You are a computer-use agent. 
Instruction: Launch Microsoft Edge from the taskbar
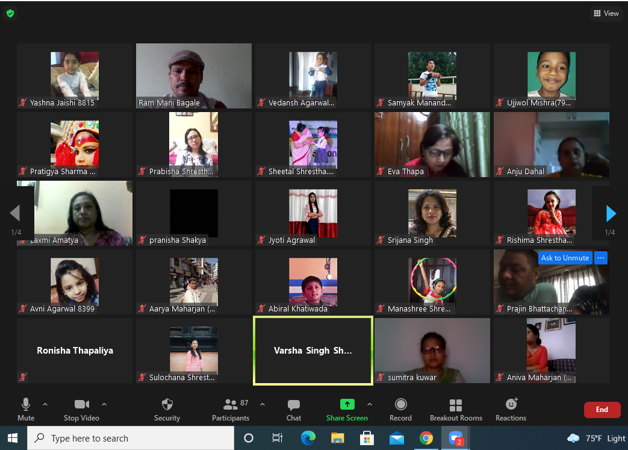(x=308, y=438)
